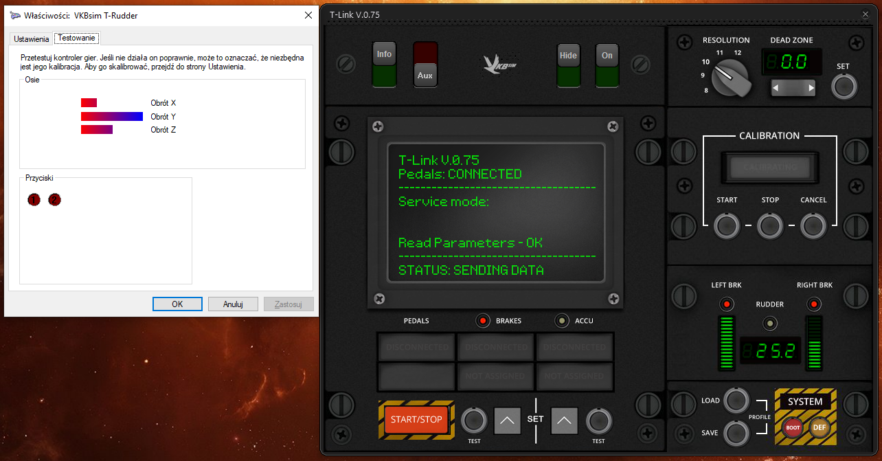This screenshot has height=461, width=882.
Task: Click the left brake level meter
Action: coord(726,344)
